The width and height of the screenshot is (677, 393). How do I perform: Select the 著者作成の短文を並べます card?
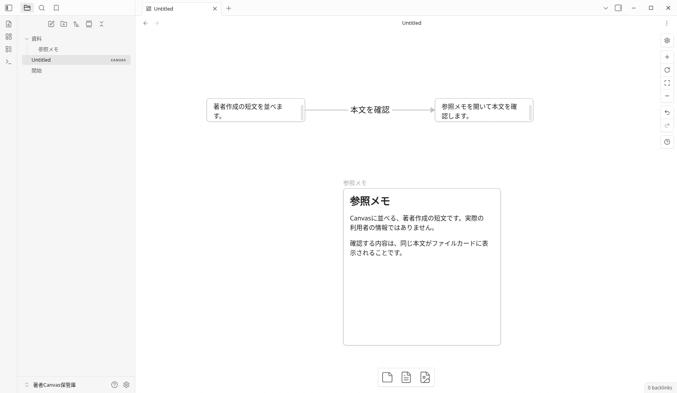256,110
